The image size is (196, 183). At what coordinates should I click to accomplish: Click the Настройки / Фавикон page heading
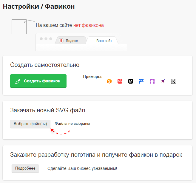pos(39,6)
